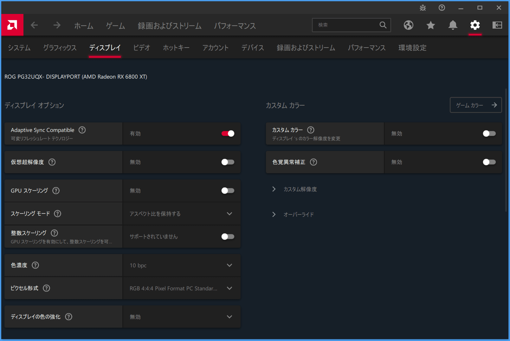Open notifications bell icon
This screenshot has height=341, width=510.
453,25
